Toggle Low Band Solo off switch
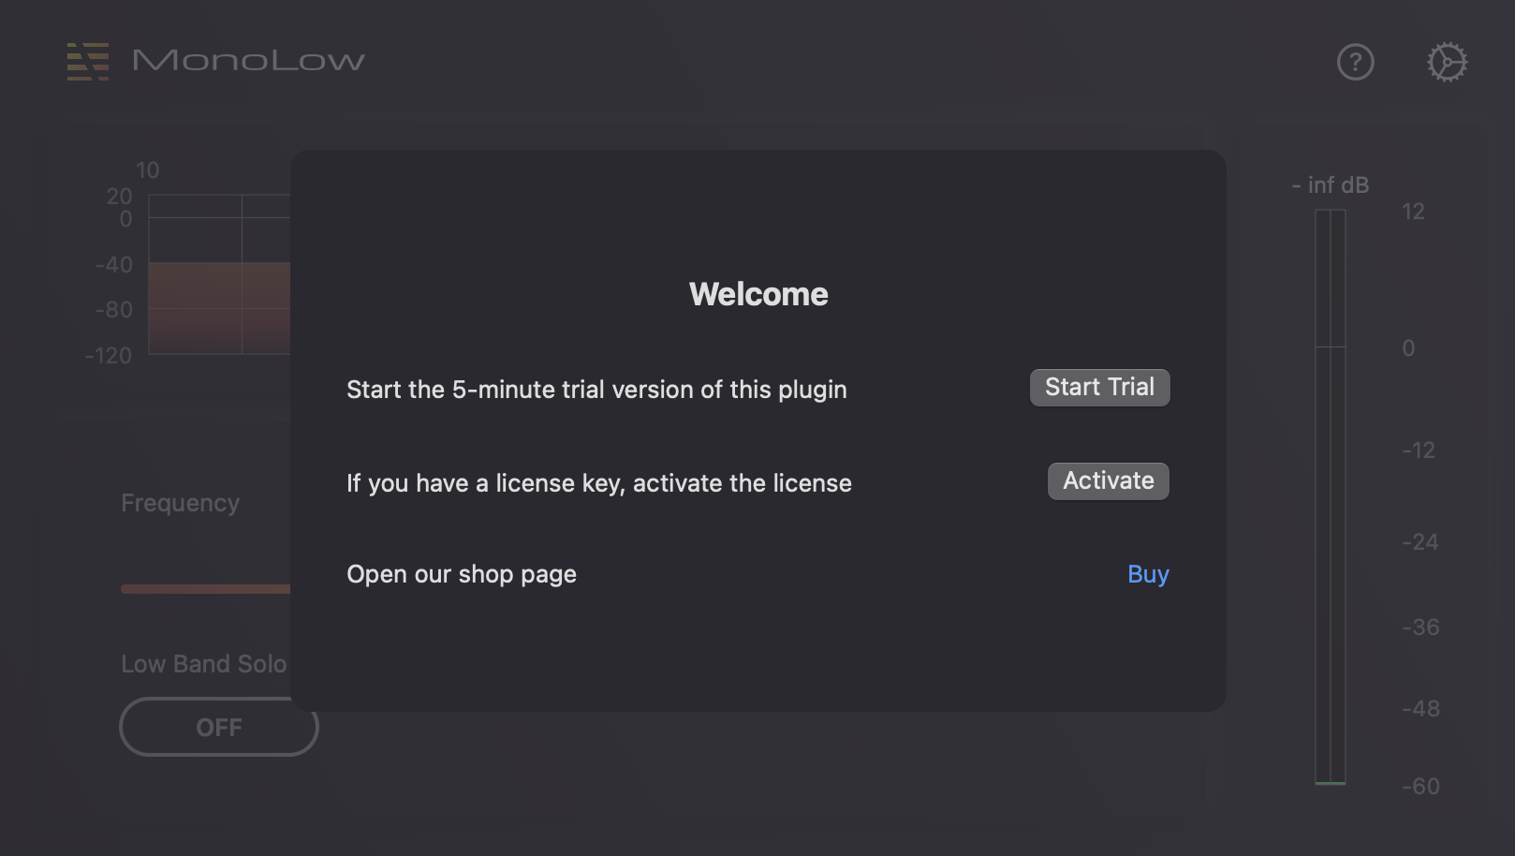The width and height of the screenshot is (1515, 856). 218,726
